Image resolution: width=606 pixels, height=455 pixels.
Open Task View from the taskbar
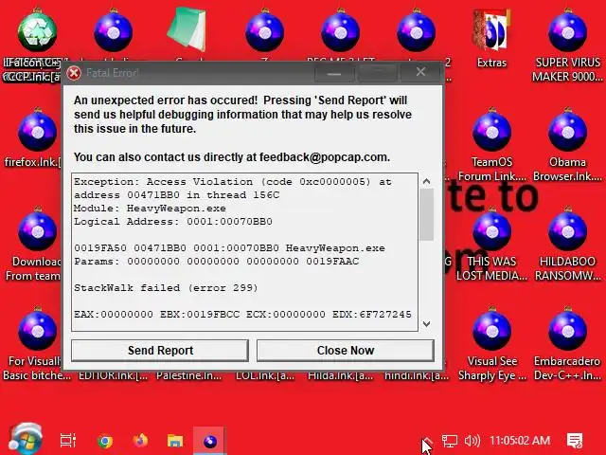[68, 441]
